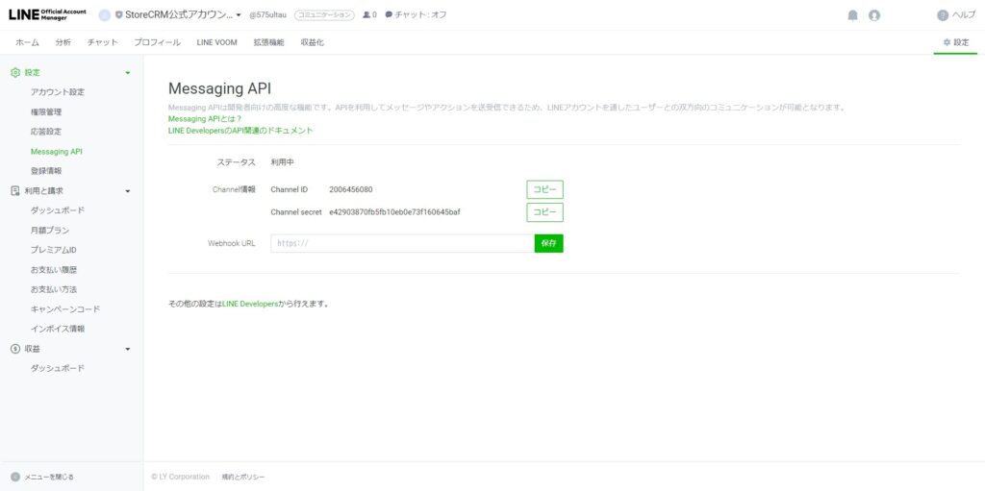Viewport: 985px width, 491px height.
Task: Click the followers count person icon
Action: 366,15
